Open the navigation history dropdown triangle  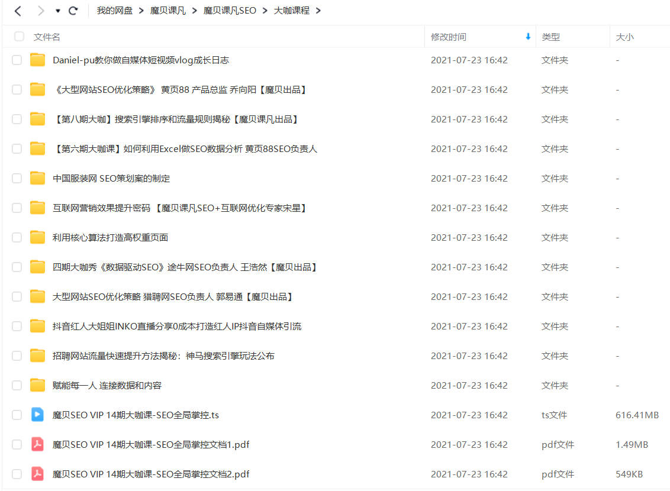[x=57, y=11]
